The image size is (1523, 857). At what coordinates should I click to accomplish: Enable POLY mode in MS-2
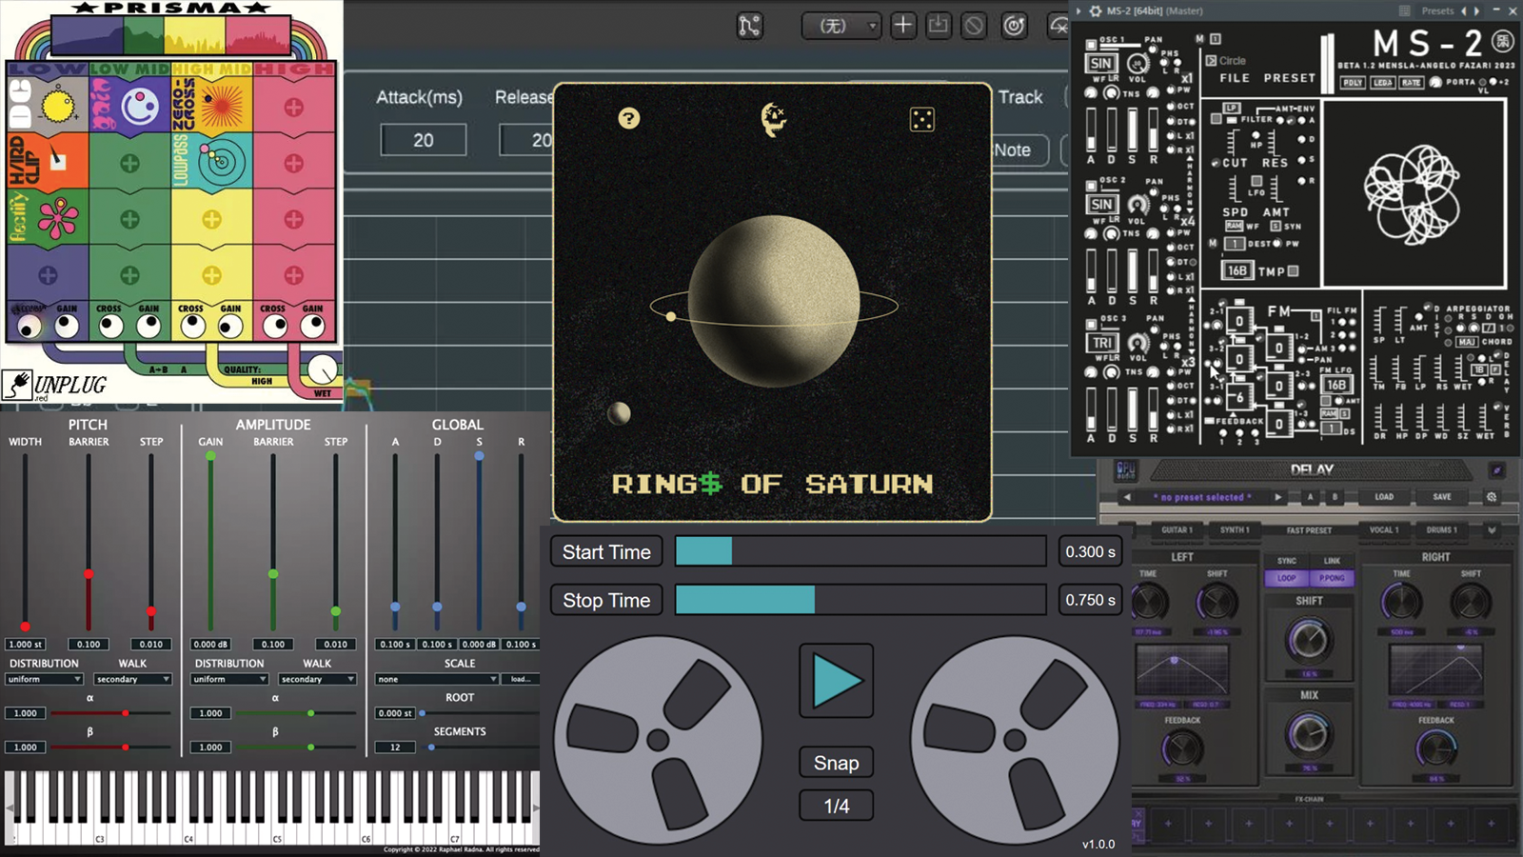pos(1355,82)
